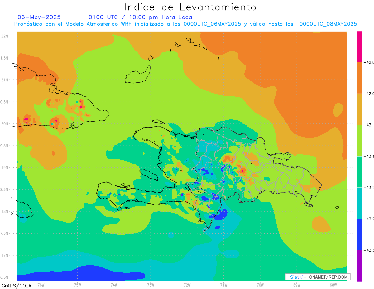Click the legend value "-43.3"
The width and height of the screenshot is (374, 289).
click(x=369, y=250)
